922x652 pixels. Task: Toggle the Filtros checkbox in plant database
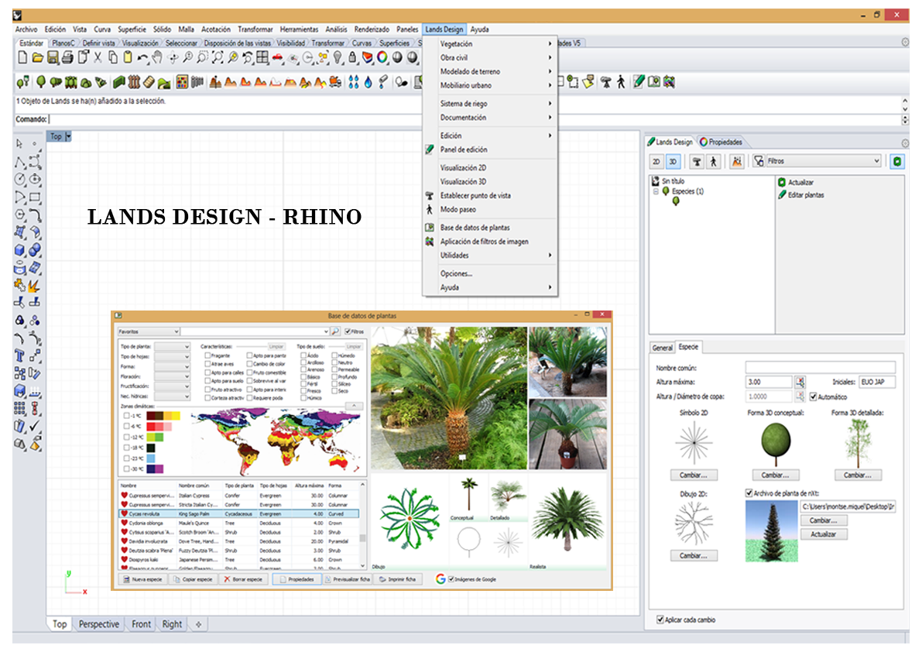click(348, 331)
